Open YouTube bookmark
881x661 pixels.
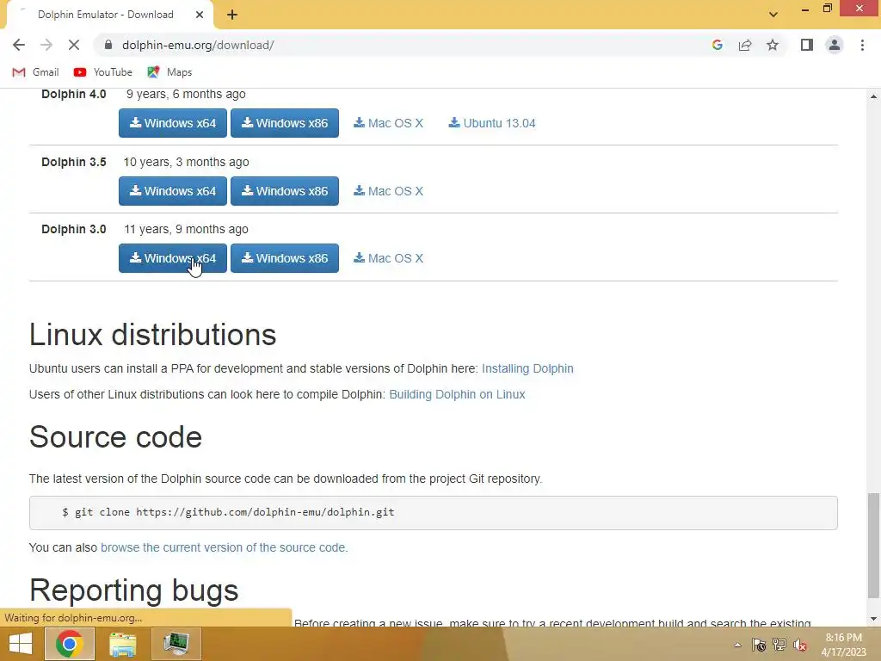103,72
